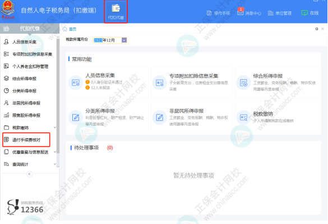The height and width of the screenshot is (224, 328).
Task: Click the sidebar vertical scrollbar
Action: [58, 97]
